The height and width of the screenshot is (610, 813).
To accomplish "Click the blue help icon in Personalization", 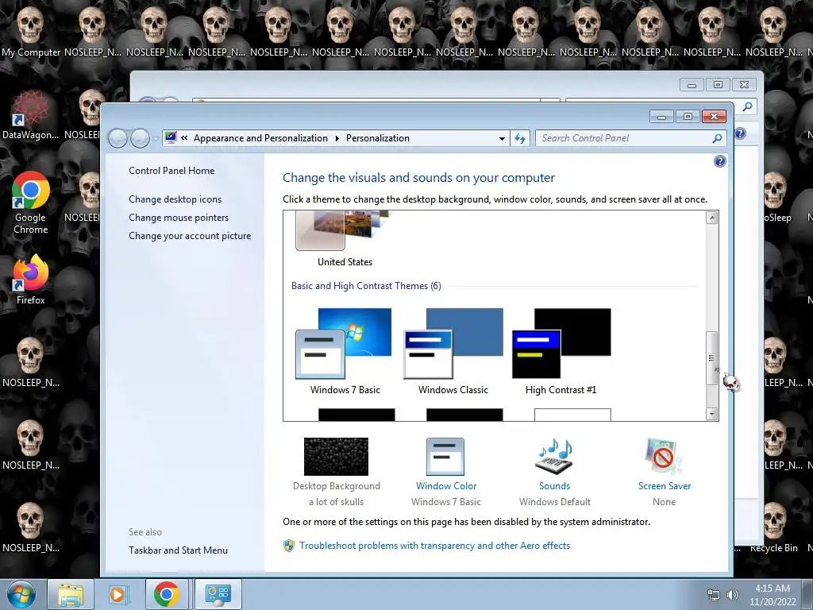I will tap(719, 161).
